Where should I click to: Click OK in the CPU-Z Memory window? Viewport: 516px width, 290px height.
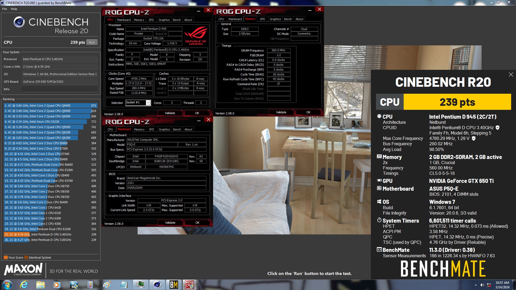point(309,112)
